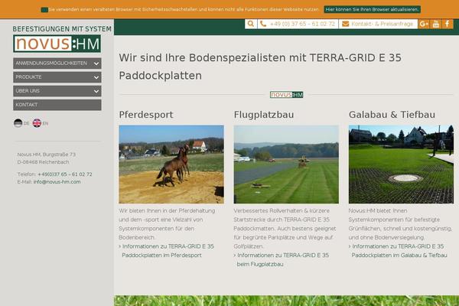Switch language to German flag
Screen dimensions: 459x306
tap(18, 123)
